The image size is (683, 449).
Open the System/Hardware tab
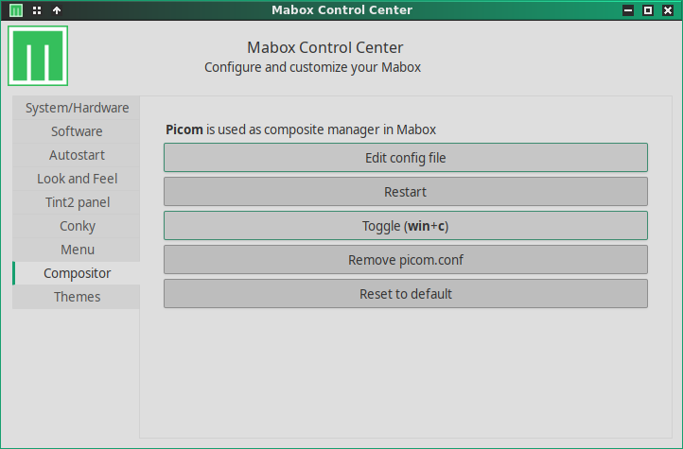77,108
